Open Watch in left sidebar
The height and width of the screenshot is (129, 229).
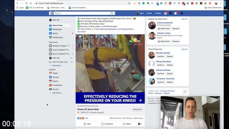[x=55, y=33]
